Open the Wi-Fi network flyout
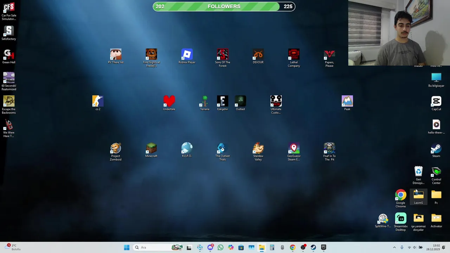Screen dimensions: 450x253 (409, 247)
